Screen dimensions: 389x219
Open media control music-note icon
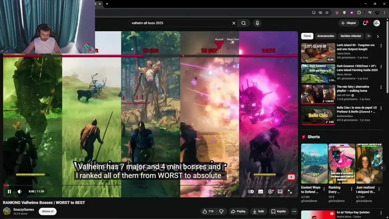[x=370, y=12]
